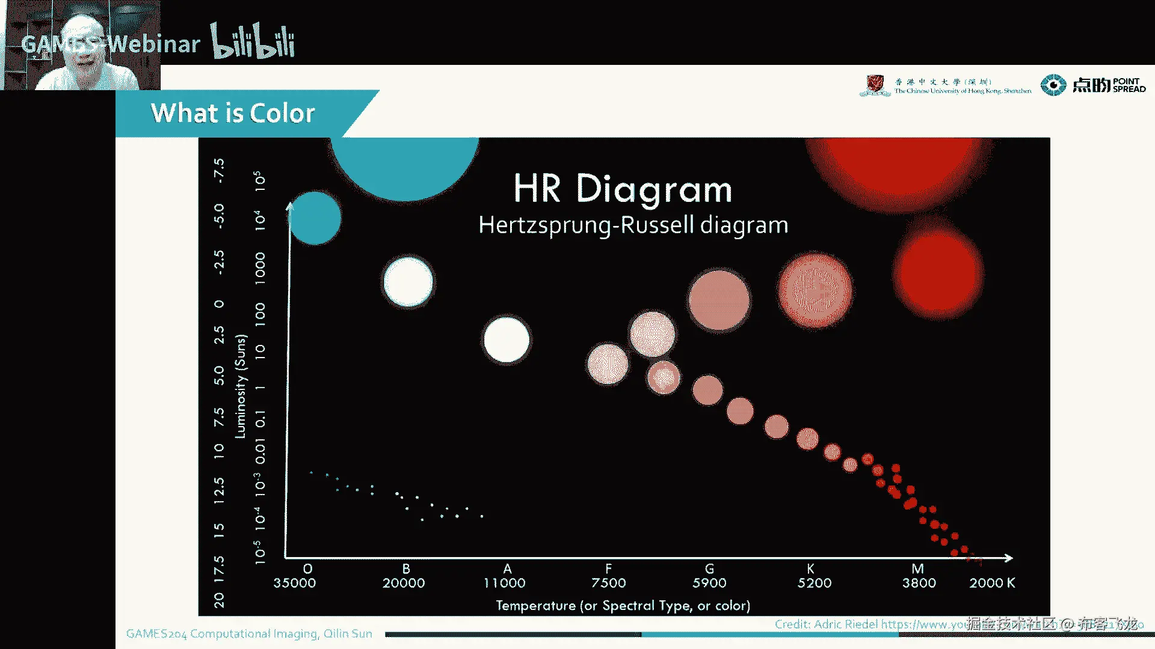Click the white star above B 20000
Image resolution: width=1155 pixels, height=649 pixels.
(x=408, y=282)
